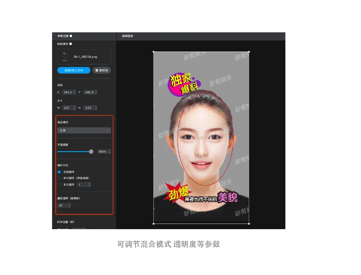Viewport: 361px width, 275px height.
Task: Open the 素材库 material library
Action: [102, 70]
